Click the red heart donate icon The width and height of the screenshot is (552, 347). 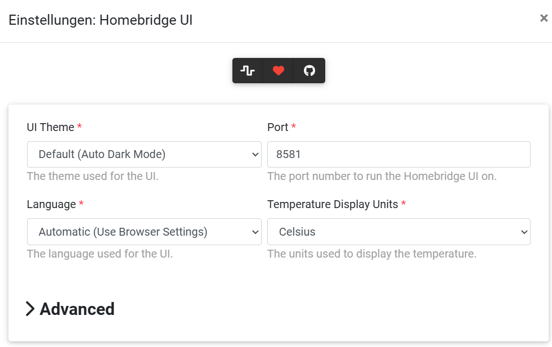click(x=279, y=71)
